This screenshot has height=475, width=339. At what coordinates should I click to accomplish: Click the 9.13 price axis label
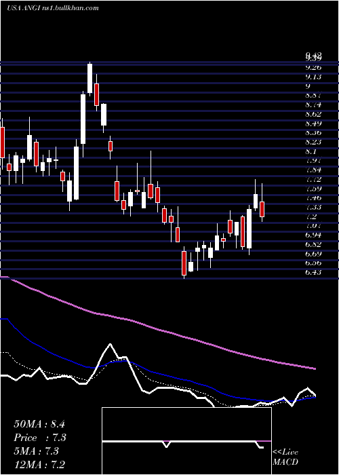tap(313, 77)
